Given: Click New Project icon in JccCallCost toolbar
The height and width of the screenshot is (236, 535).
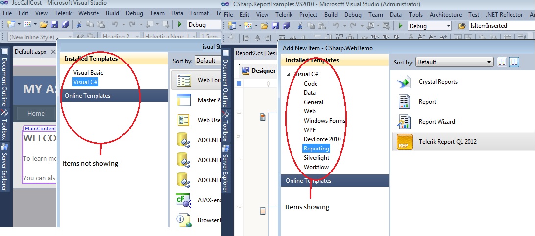Looking at the screenshot, I should pyautogui.click(x=11, y=25).
